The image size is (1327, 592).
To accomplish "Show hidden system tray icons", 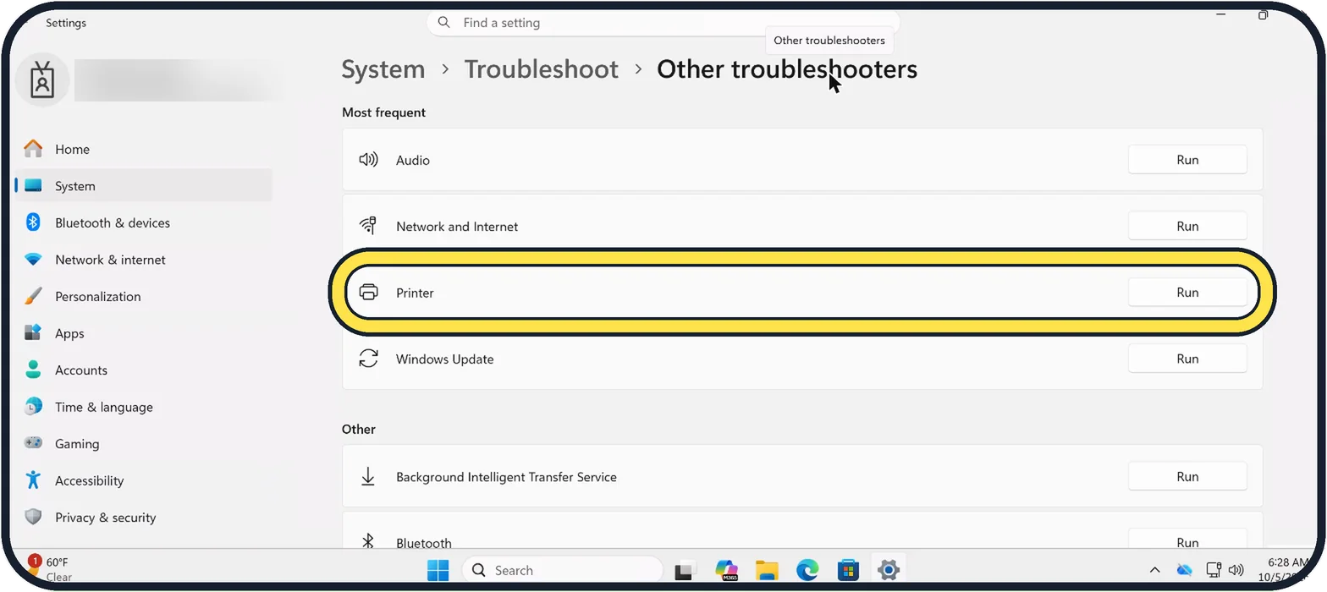I will click(x=1154, y=570).
